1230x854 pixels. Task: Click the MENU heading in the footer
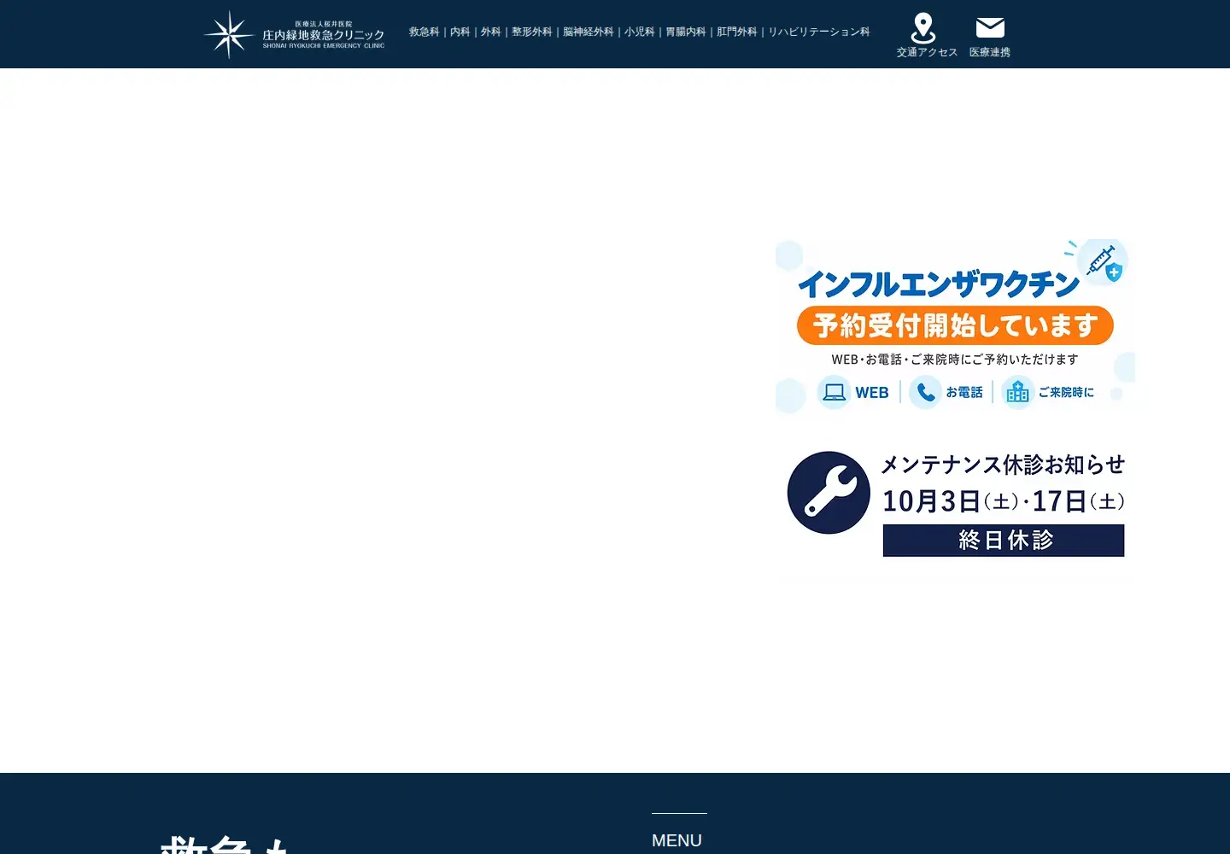coord(676,840)
